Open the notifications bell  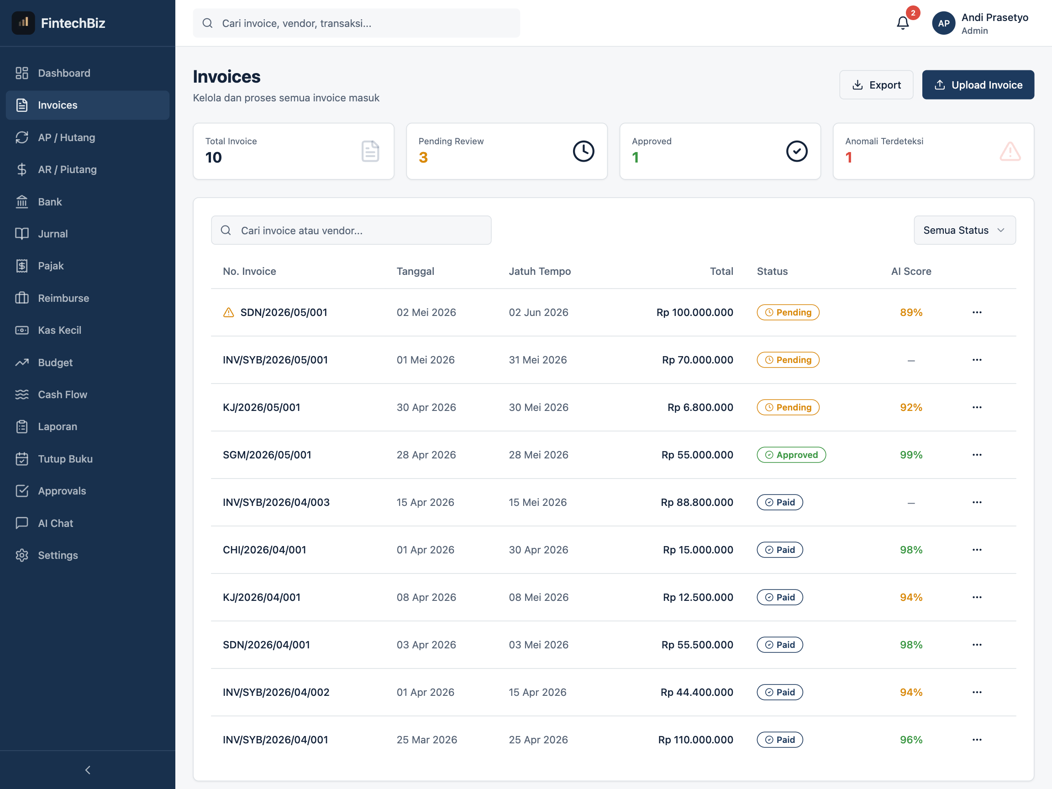pyautogui.click(x=902, y=23)
